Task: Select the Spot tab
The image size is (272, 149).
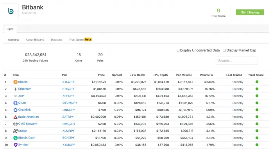Action: point(11,29)
